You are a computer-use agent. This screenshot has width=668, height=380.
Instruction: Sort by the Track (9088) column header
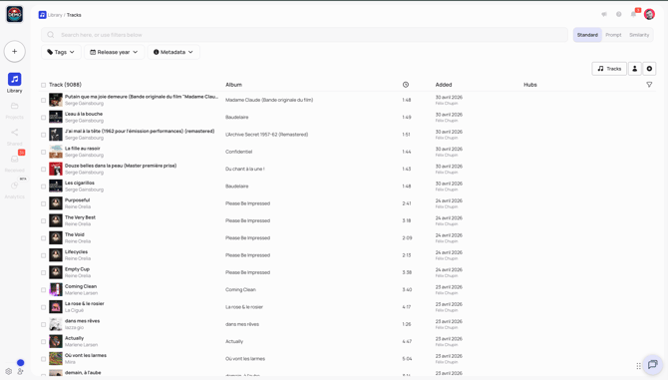[65, 85]
